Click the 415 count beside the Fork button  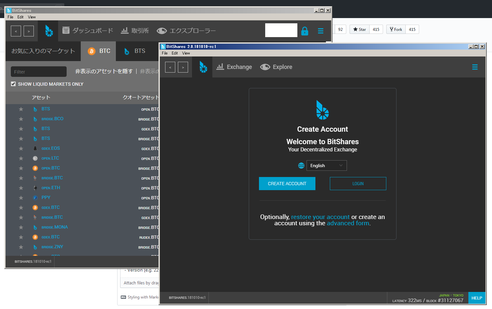pyautogui.click(x=412, y=29)
